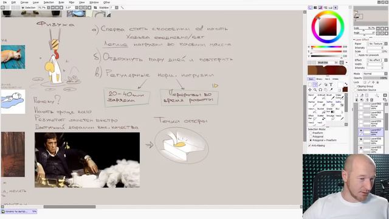Image resolution: width=389 pixels, height=219 pixels.
Task: Choose the Marker brush preset
Action: (x=312, y=104)
